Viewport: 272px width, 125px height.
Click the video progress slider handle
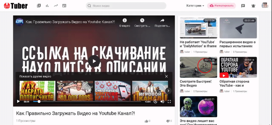(x=39, y=102)
